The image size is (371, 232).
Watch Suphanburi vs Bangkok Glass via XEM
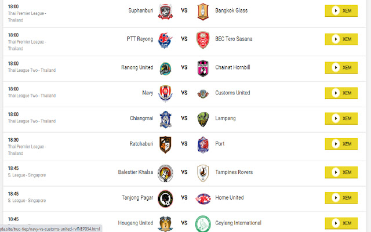(341, 10)
